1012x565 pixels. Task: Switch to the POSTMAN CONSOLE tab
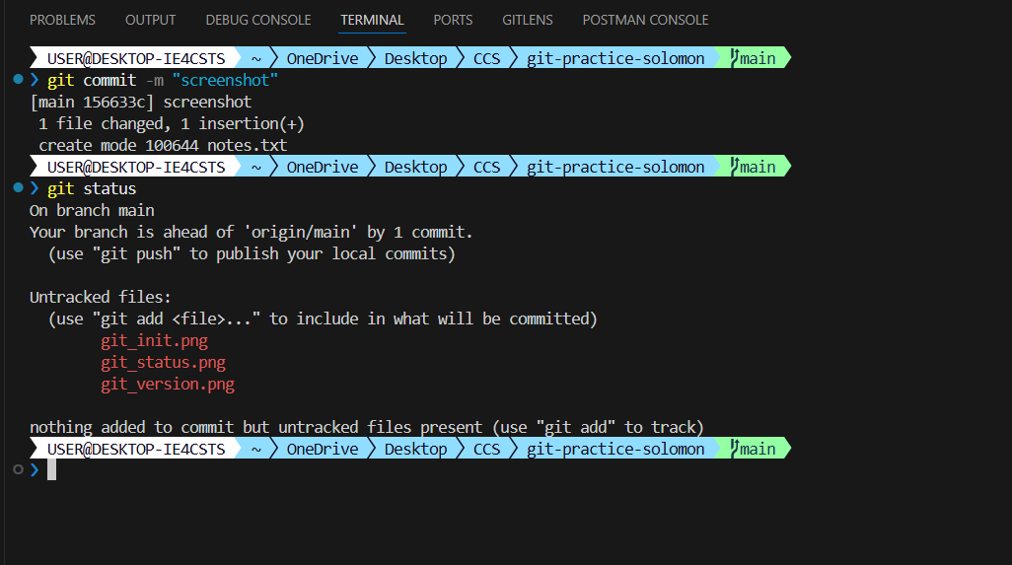click(x=645, y=20)
